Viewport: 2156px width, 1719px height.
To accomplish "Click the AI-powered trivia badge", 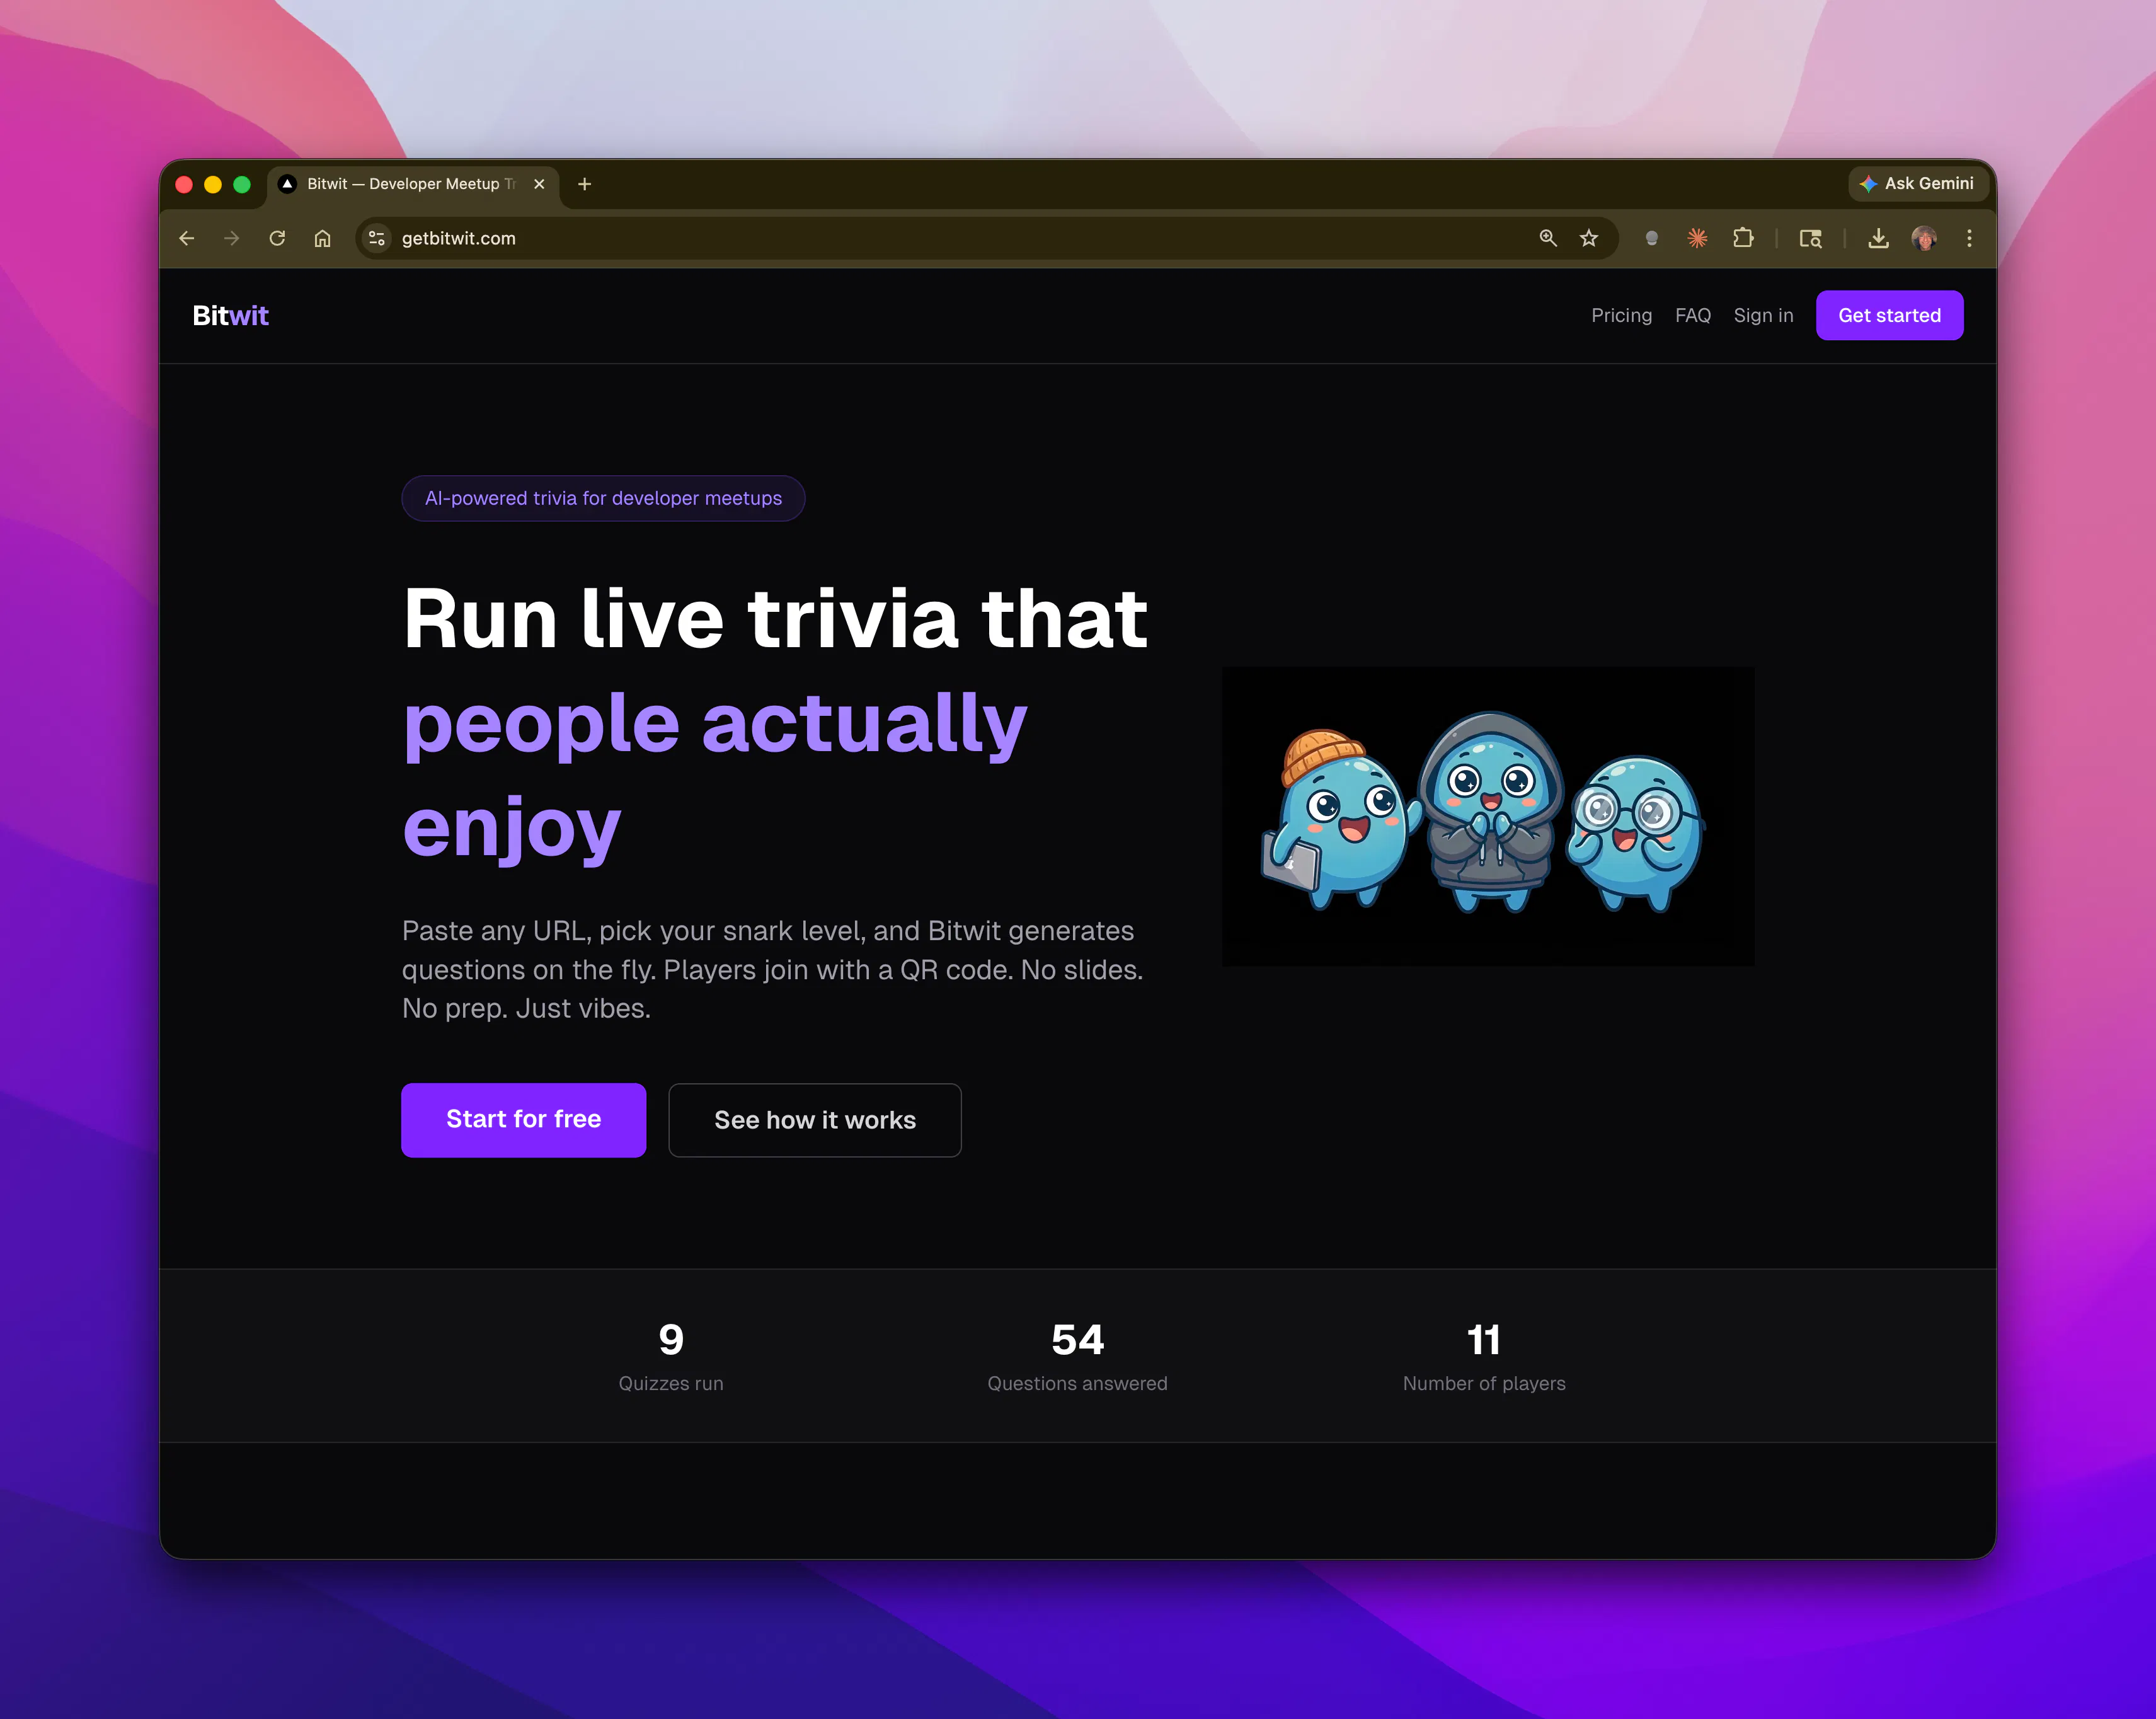I will coord(603,498).
